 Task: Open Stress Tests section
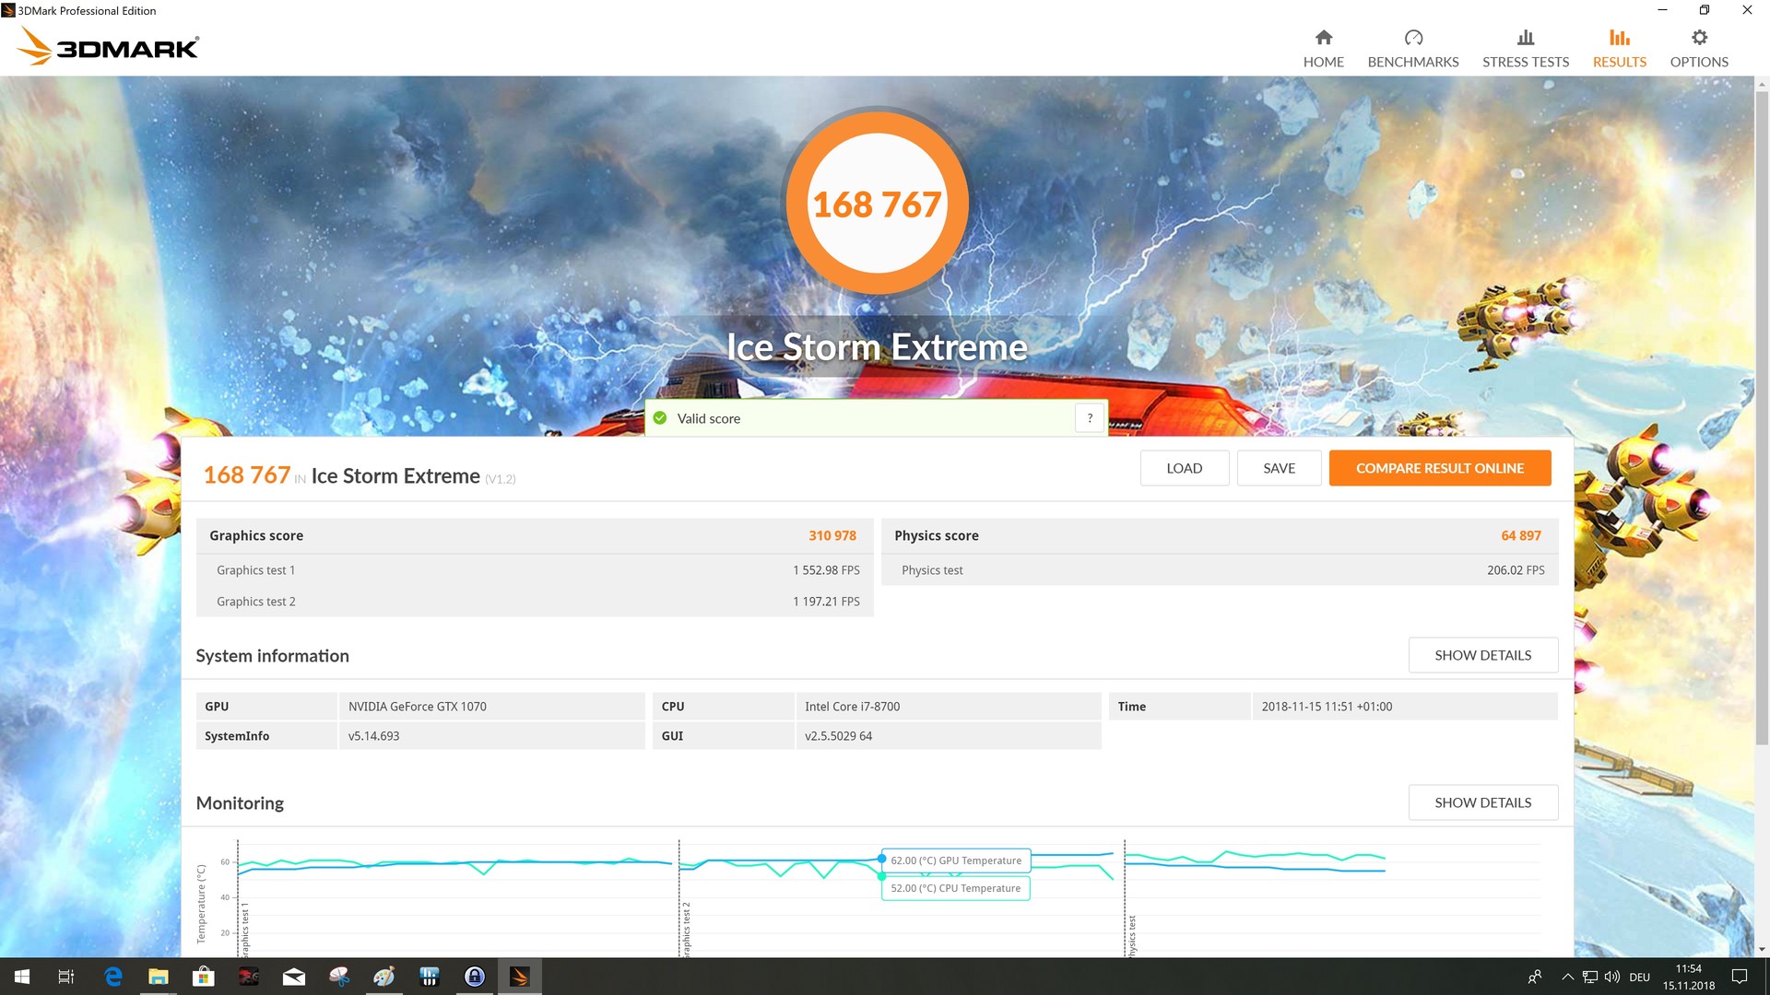(1525, 48)
